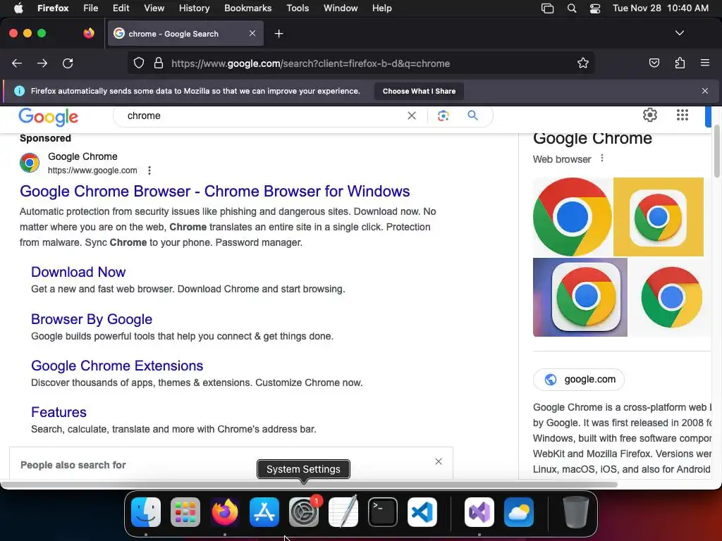This screenshot has height=541, width=722.
Task: Open the History menu
Action: click(195, 8)
